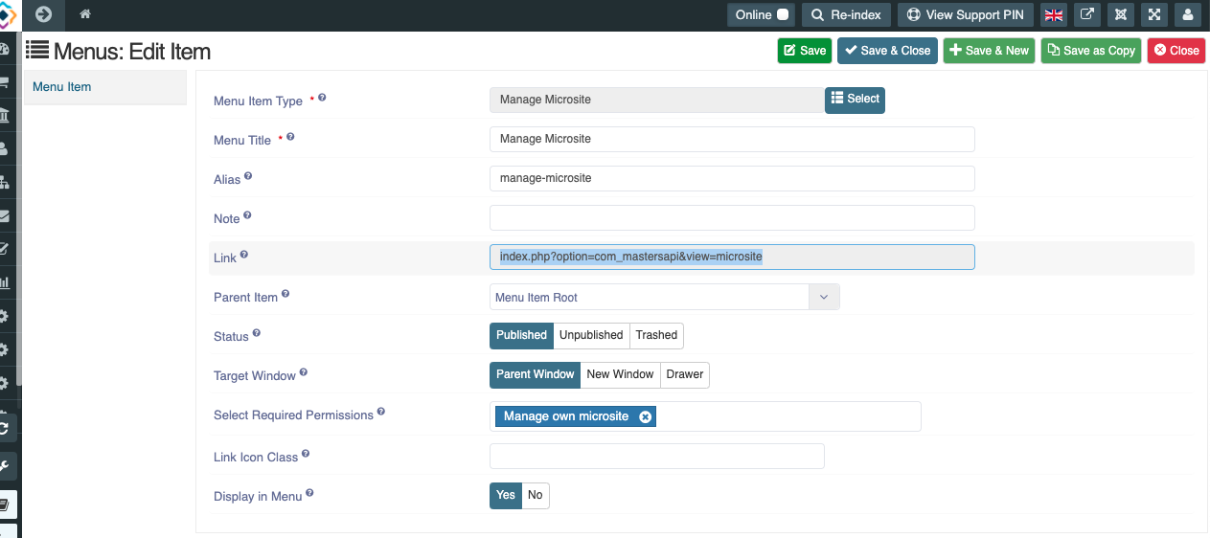Open the Menu Item Type Select chooser
Screen dimensions: 1210x538
[855, 100]
